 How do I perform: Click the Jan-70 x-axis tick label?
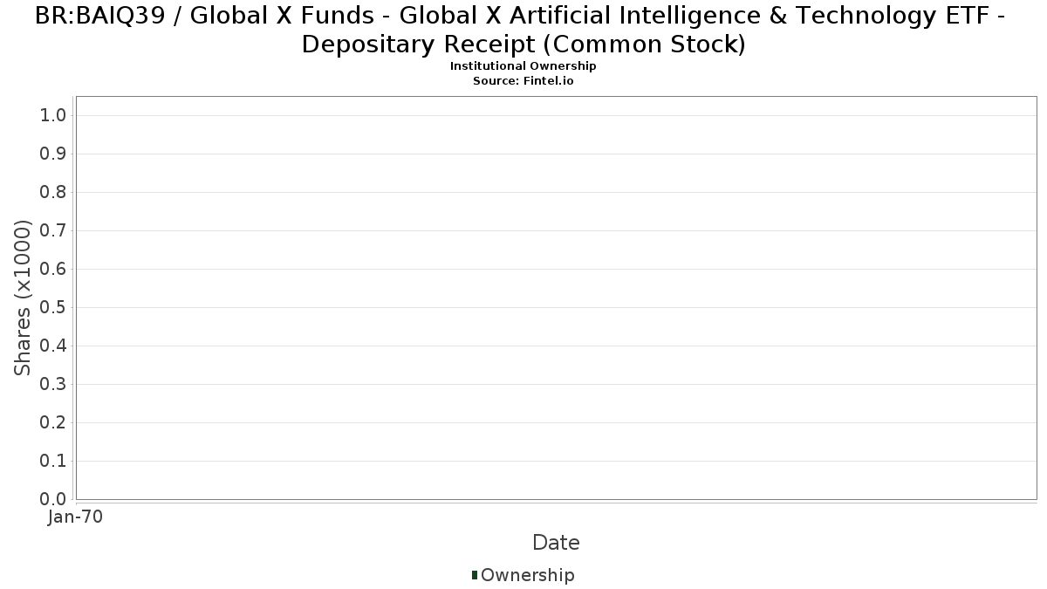76,517
